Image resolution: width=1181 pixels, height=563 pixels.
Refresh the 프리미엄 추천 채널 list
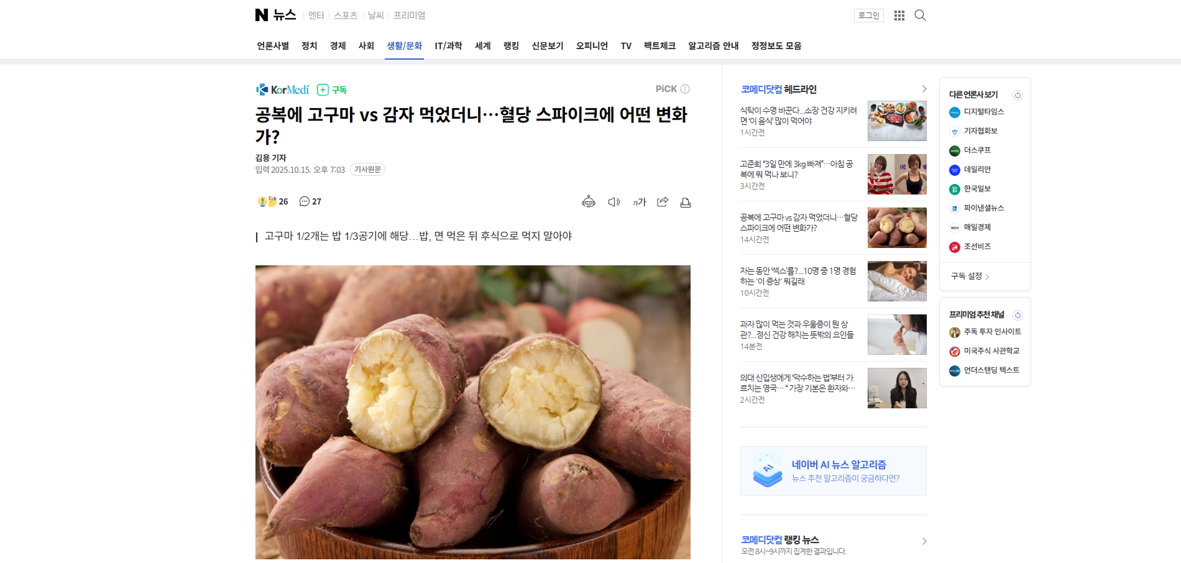point(1018,315)
